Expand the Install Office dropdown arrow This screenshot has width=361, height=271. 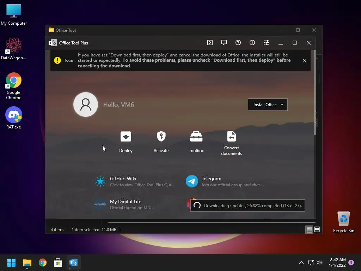pyautogui.click(x=282, y=104)
